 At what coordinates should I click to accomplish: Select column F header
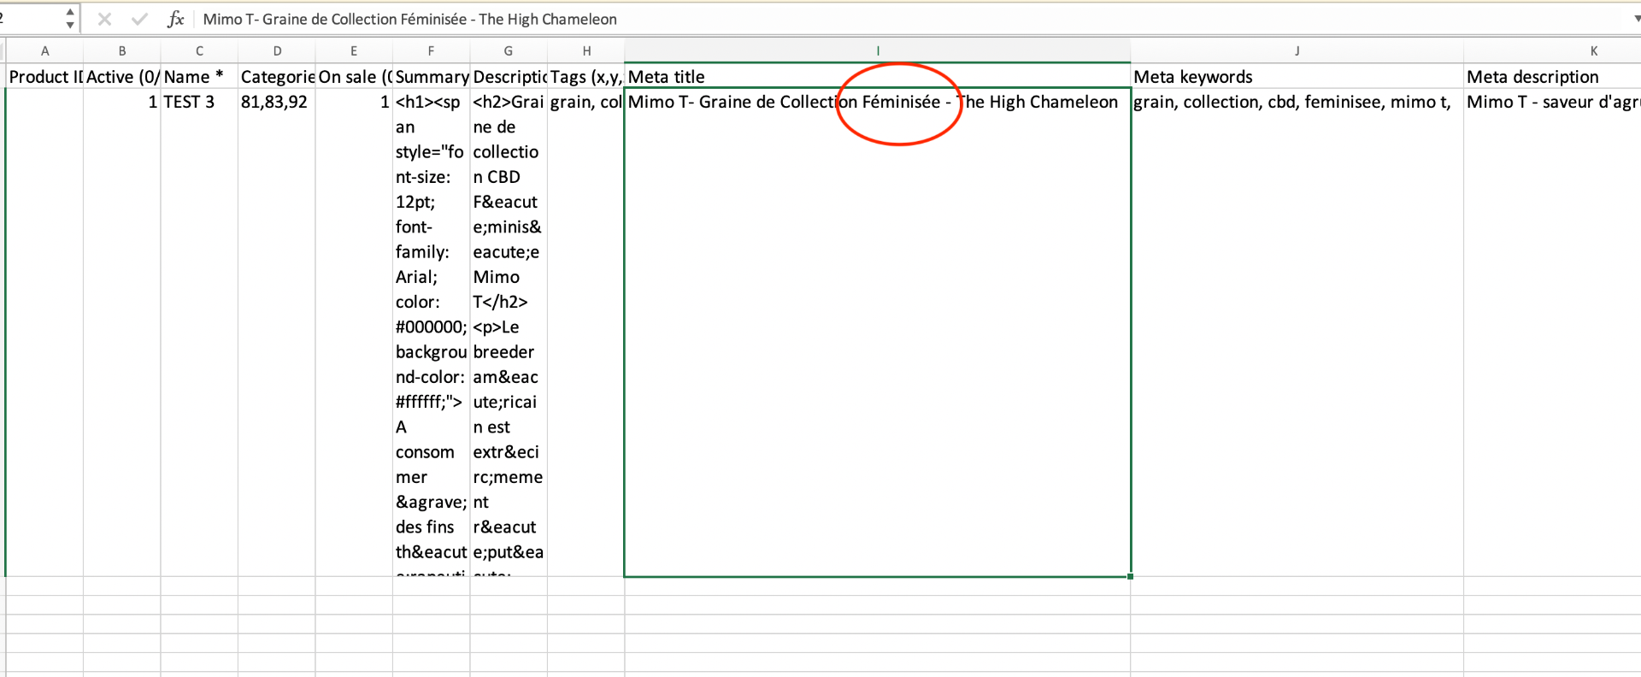[432, 51]
